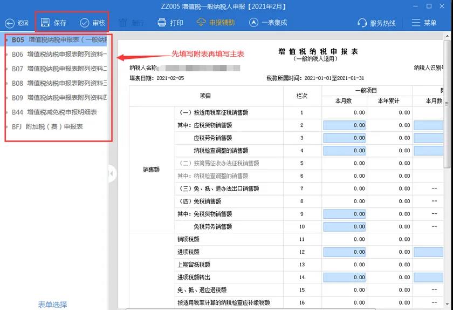Click the vertical scrollbar of the form
The image size is (453, 310).
[x=447, y=104]
